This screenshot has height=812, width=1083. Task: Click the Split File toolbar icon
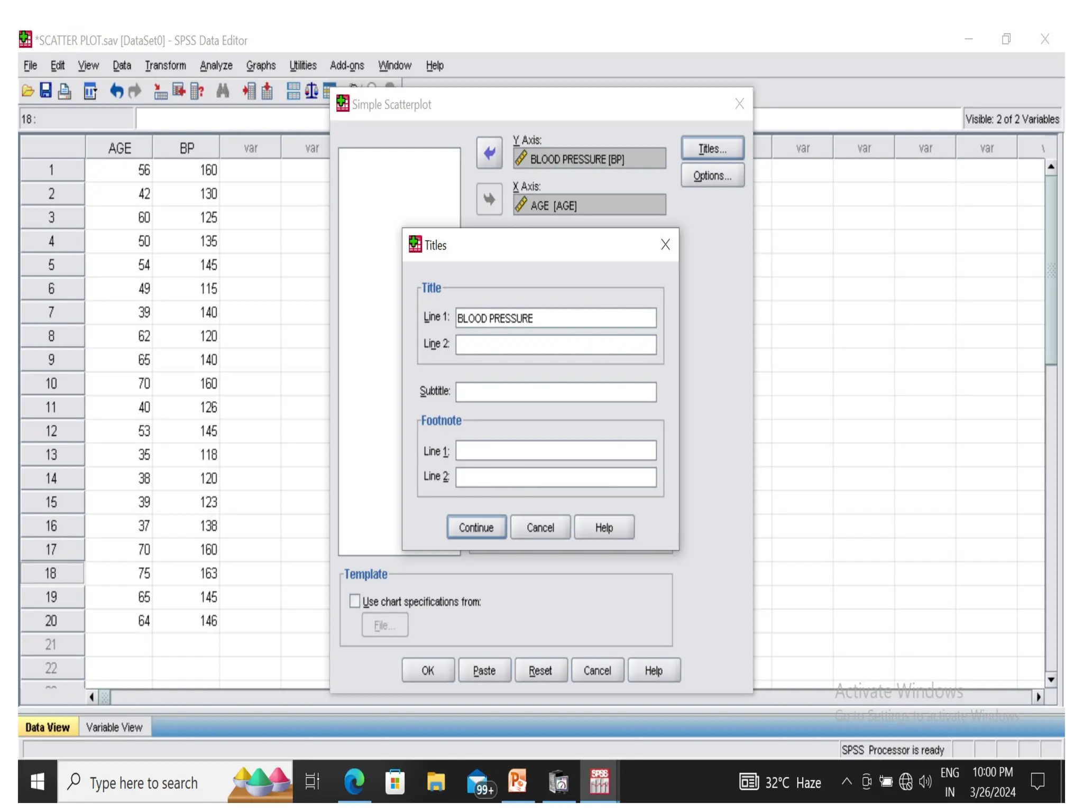point(293,91)
